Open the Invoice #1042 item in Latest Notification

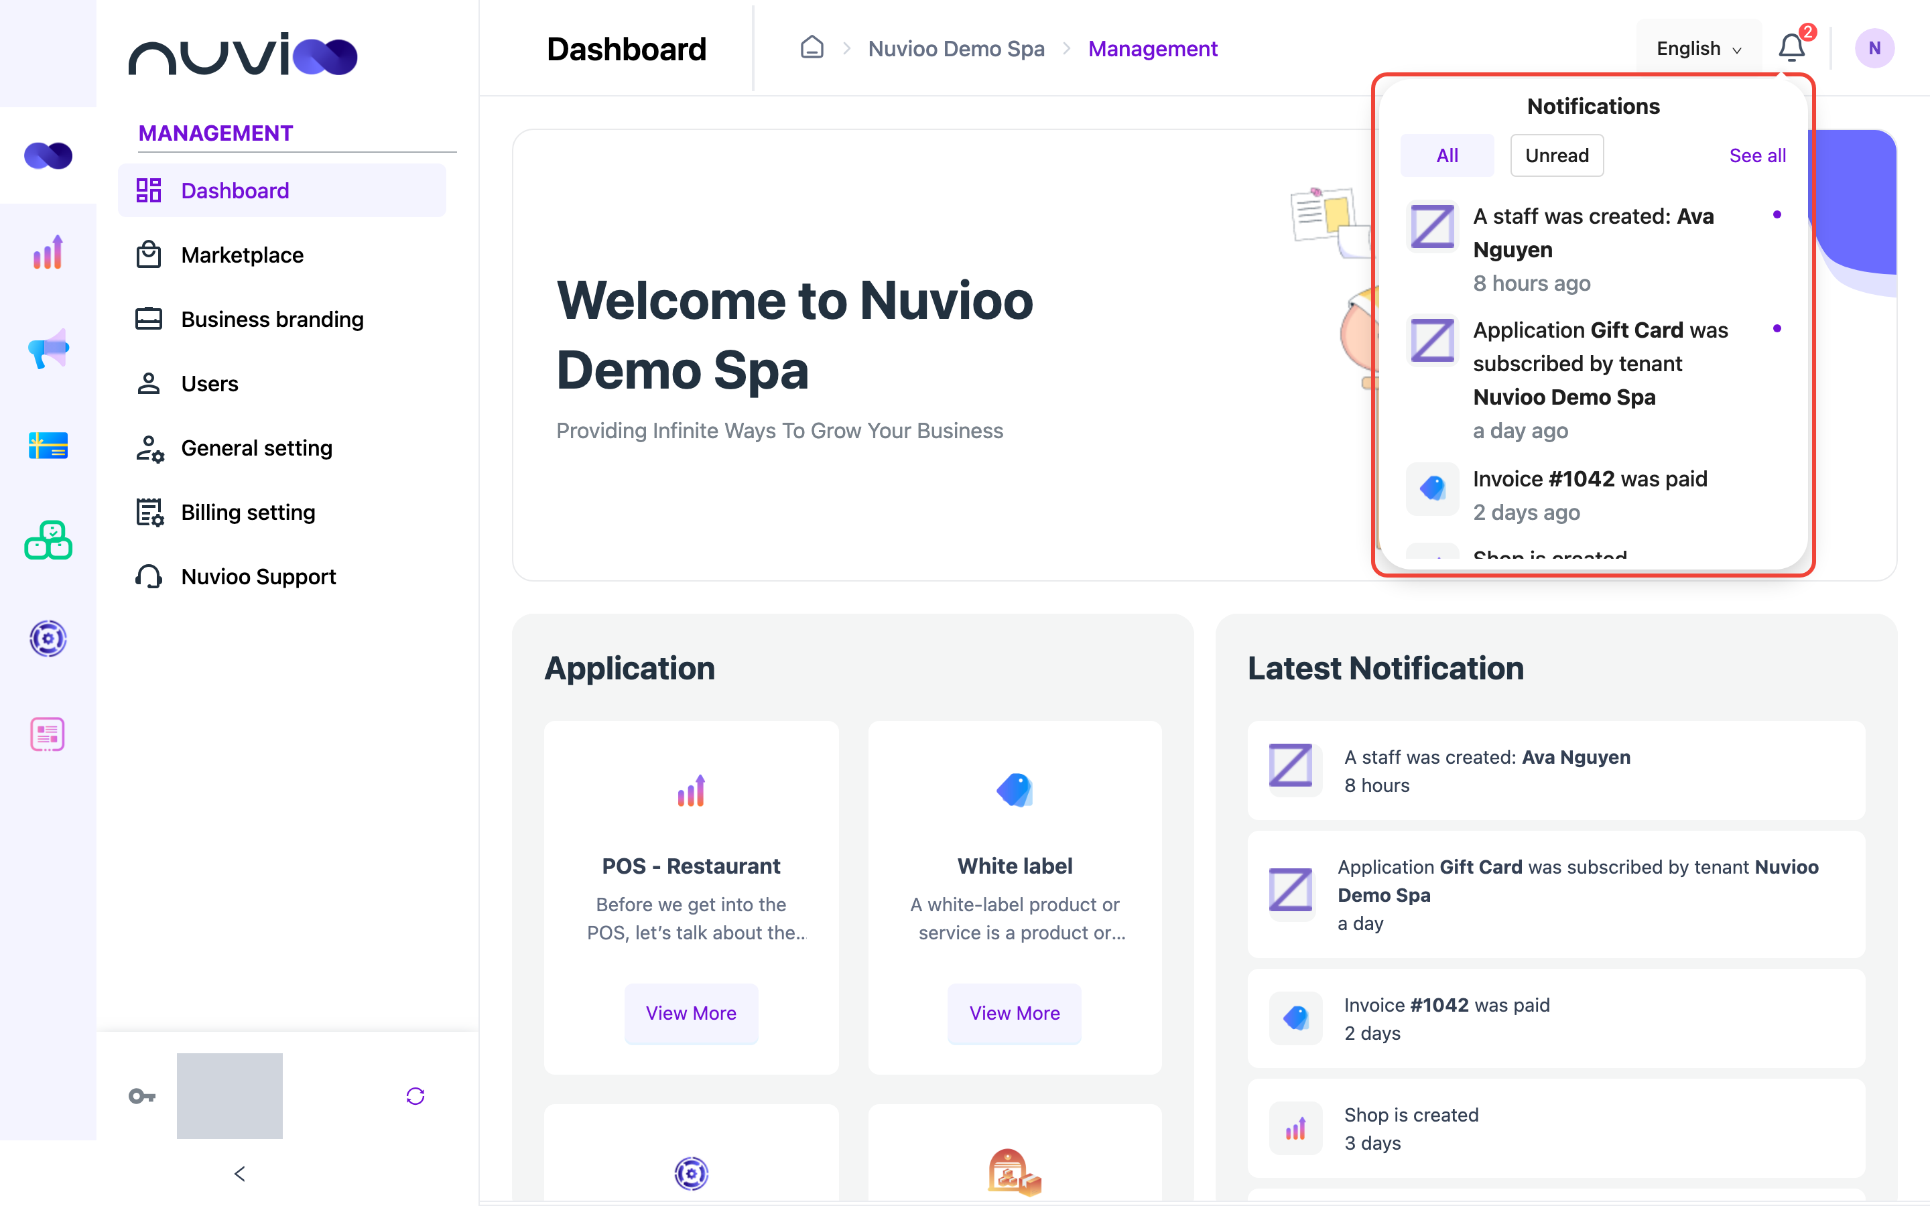click(1555, 1018)
